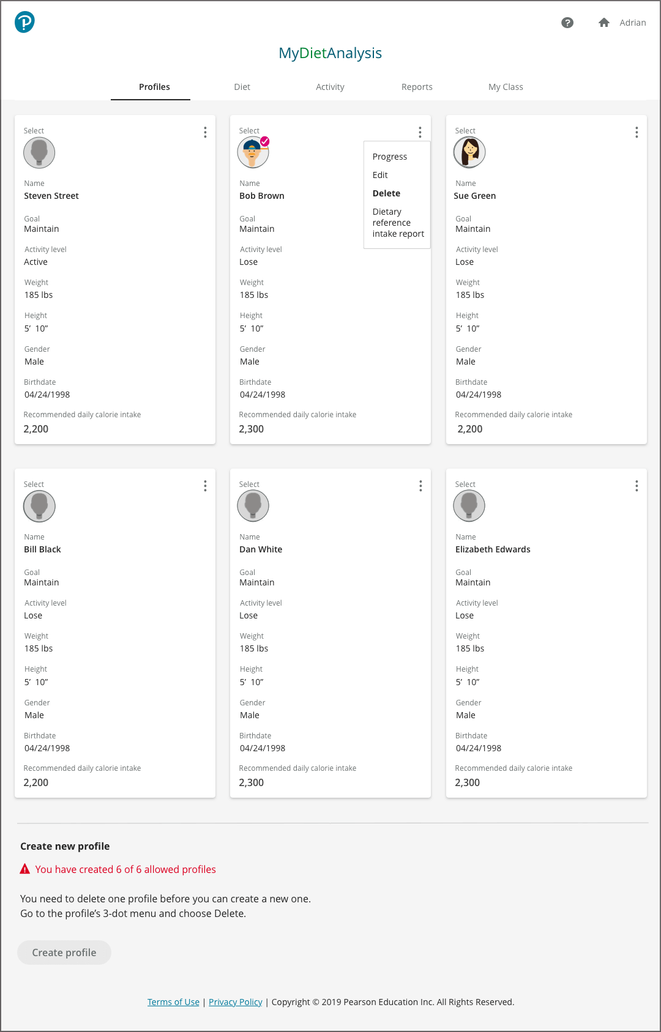Image resolution: width=661 pixels, height=1032 pixels.
Task: Select Elizabeth Edwards' avatar icon
Action: tap(469, 507)
